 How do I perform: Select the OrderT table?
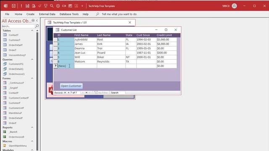(x=13, y=50)
